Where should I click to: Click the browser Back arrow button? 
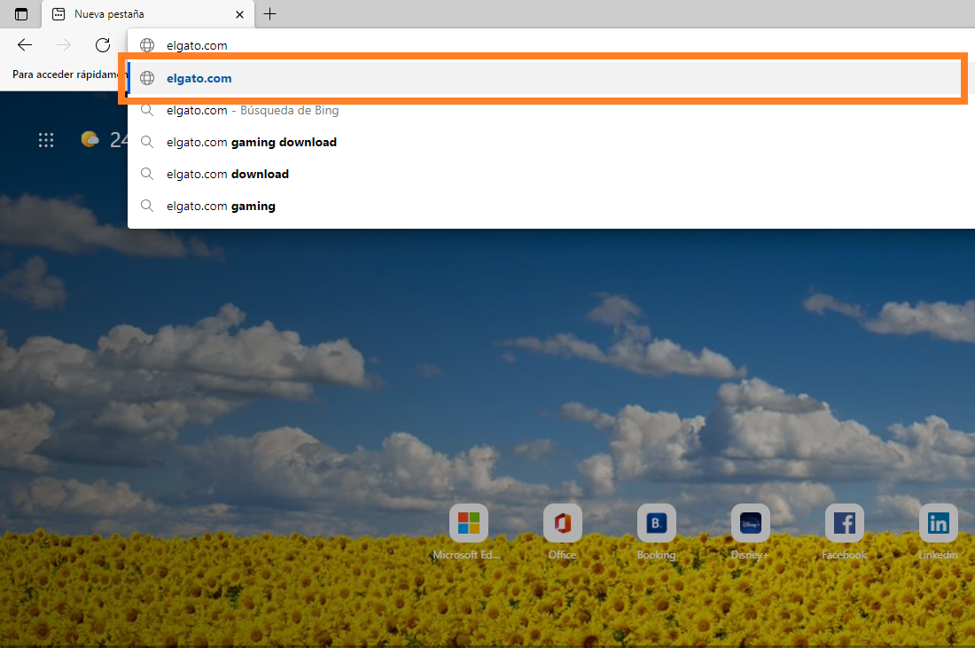pyautogui.click(x=25, y=45)
